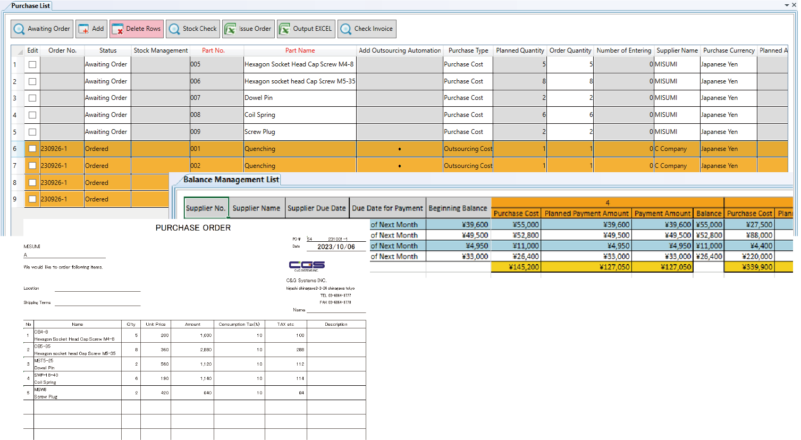Click the Due Date for Payment header

pos(387,208)
